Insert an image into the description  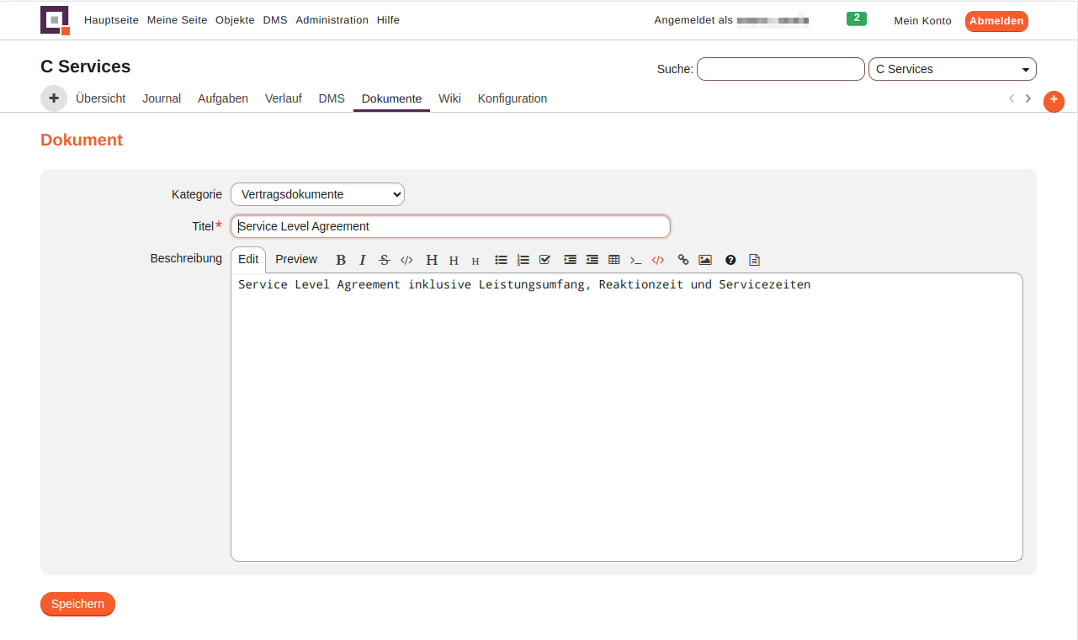pos(705,260)
